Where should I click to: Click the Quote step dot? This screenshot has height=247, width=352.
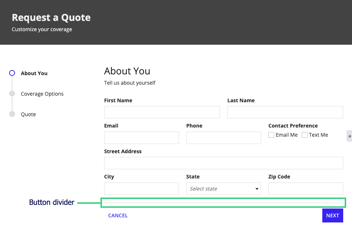pos(12,114)
